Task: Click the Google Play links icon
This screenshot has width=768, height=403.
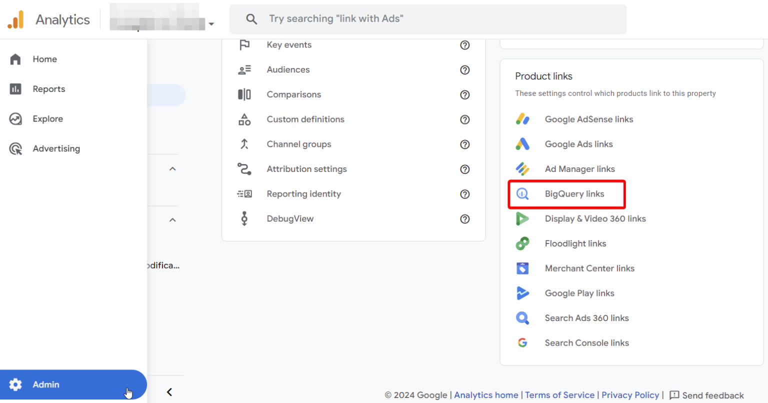Action: pyautogui.click(x=522, y=293)
